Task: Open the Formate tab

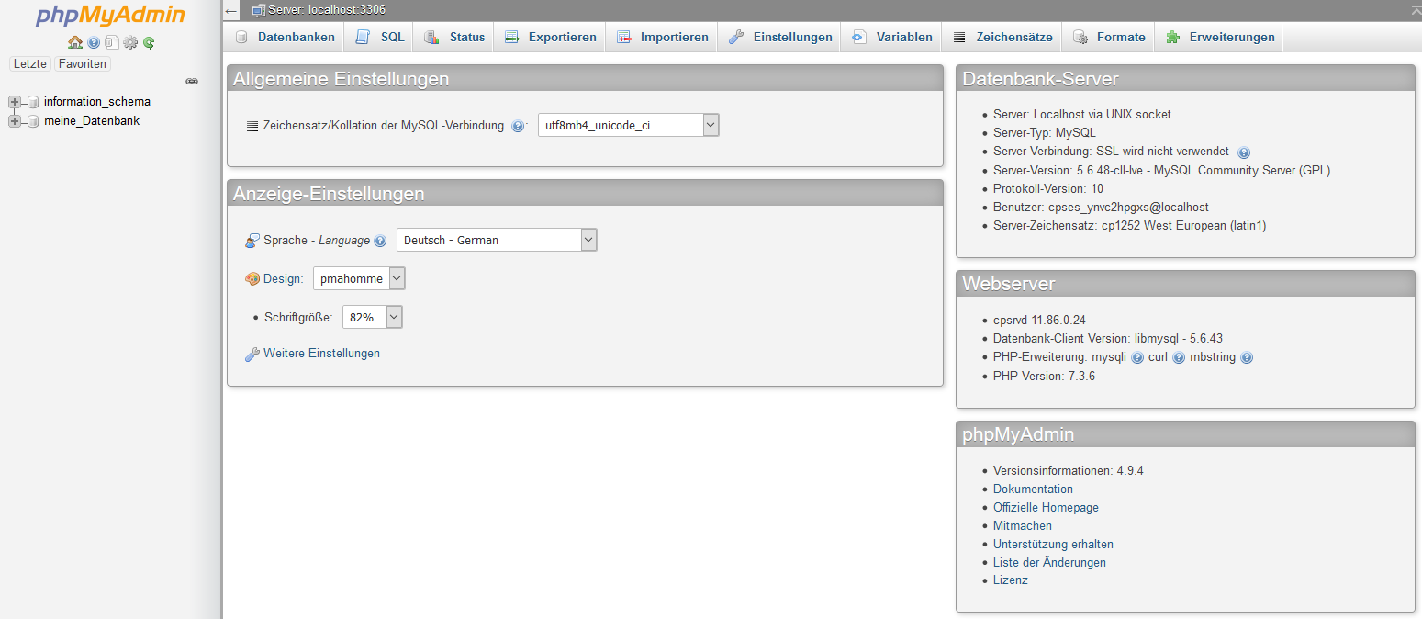Action: 1109,38
